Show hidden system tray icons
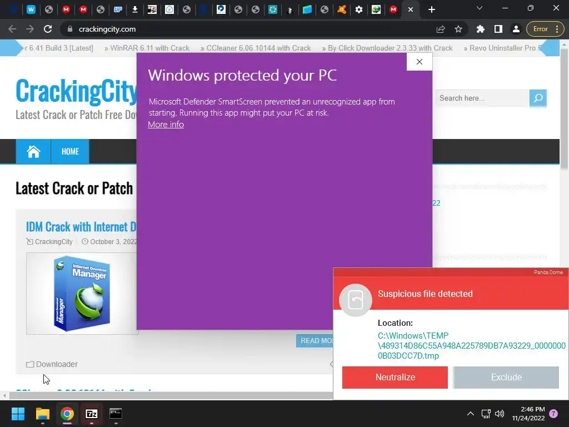 click(x=470, y=414)
